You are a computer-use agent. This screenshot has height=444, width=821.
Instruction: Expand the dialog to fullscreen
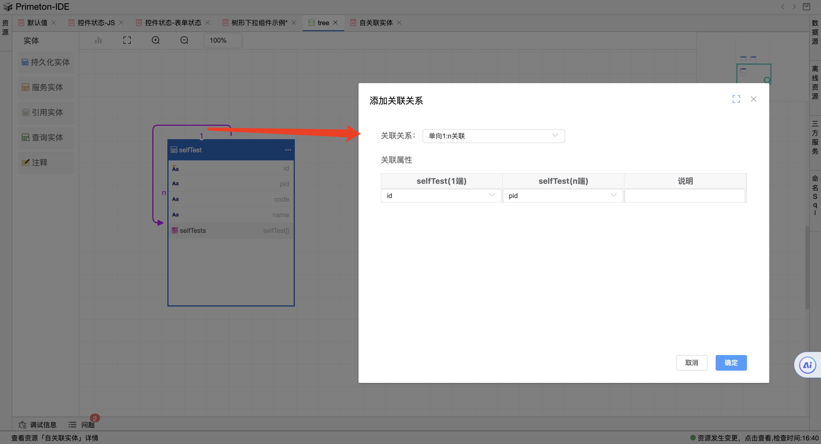click(x=736, y=99)
